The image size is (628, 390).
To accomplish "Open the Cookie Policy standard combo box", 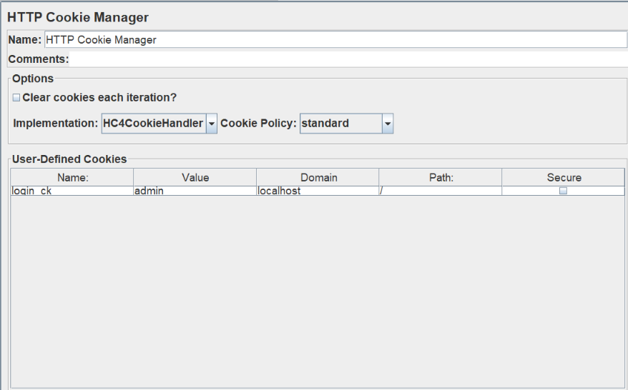I will pos(340,124).
